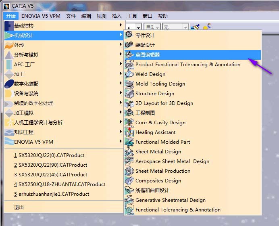Click the Composites Design icon
Viewport: 279px width, 226px height.
pos(129,180)
